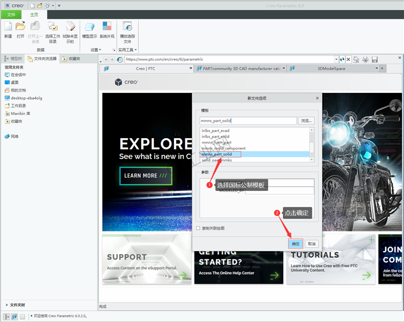Click the URL address field
This screenshot has height=322, width=404.
coord(230,59)
